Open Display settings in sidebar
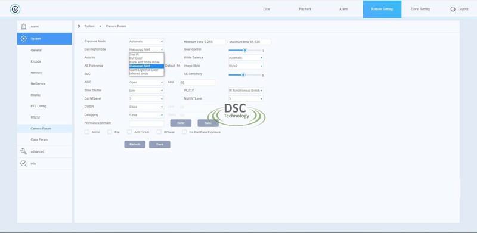Viewport: 477px width, 233px height. (x=36, y=95)
